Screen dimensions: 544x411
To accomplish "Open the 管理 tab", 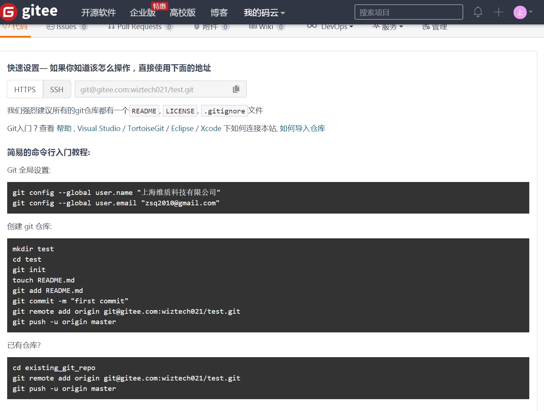I will coord(435,27).
